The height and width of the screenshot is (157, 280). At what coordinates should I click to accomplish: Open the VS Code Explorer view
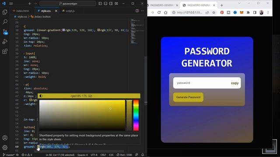5,12
